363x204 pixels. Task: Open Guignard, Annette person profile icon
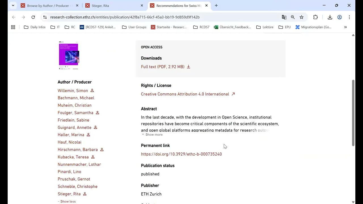tap(96, 127)
